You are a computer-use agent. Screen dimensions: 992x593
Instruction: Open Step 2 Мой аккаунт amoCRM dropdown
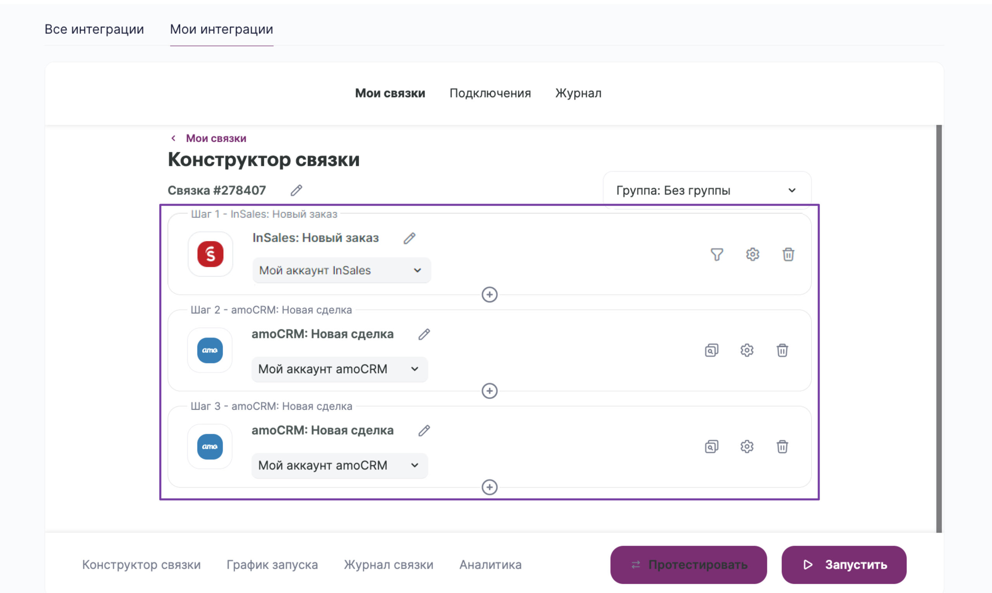[339, 369]
